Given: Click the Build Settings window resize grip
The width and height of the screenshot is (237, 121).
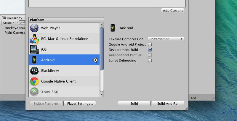Looking at the screenshot, I should tap(187, 108).
